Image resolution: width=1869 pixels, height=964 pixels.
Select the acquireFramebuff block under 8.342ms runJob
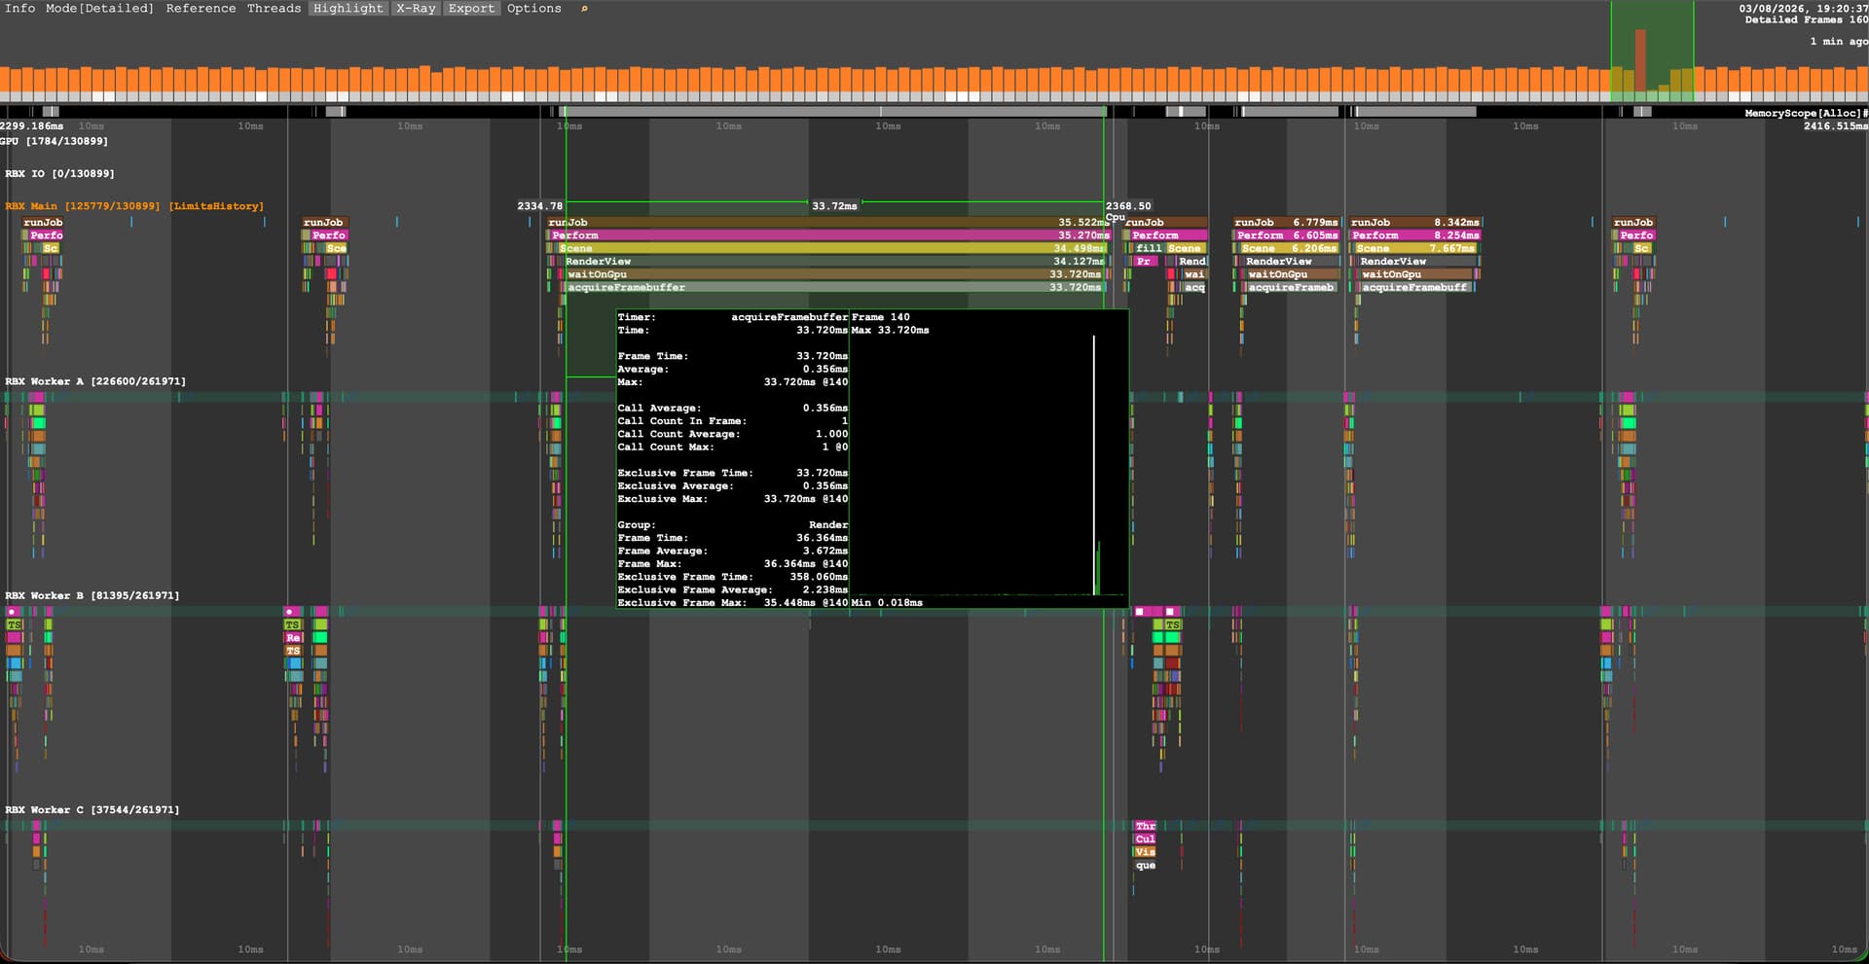pyautogui.click(x=1414, y=287)
